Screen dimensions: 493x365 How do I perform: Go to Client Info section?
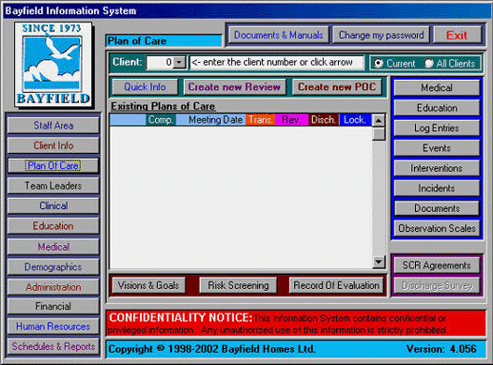(x=54, y=145)
